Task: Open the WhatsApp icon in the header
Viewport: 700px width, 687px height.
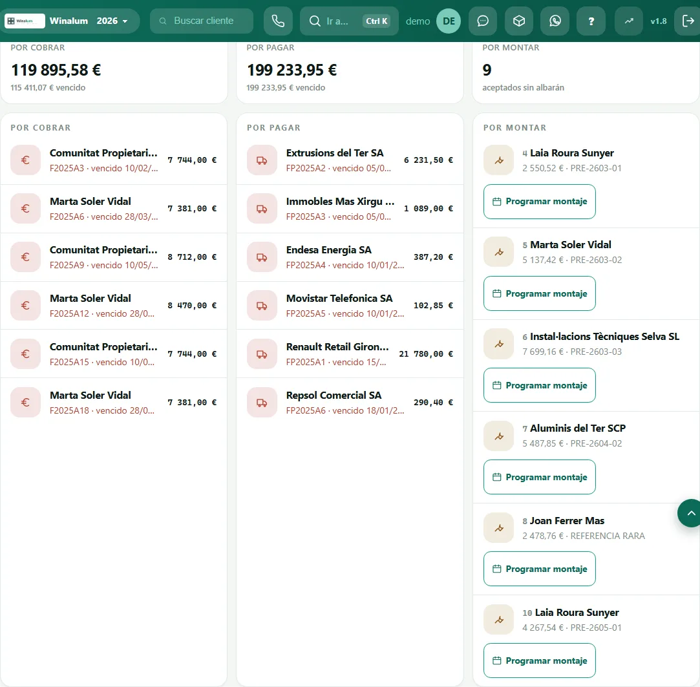Action: tap(555, 21)
